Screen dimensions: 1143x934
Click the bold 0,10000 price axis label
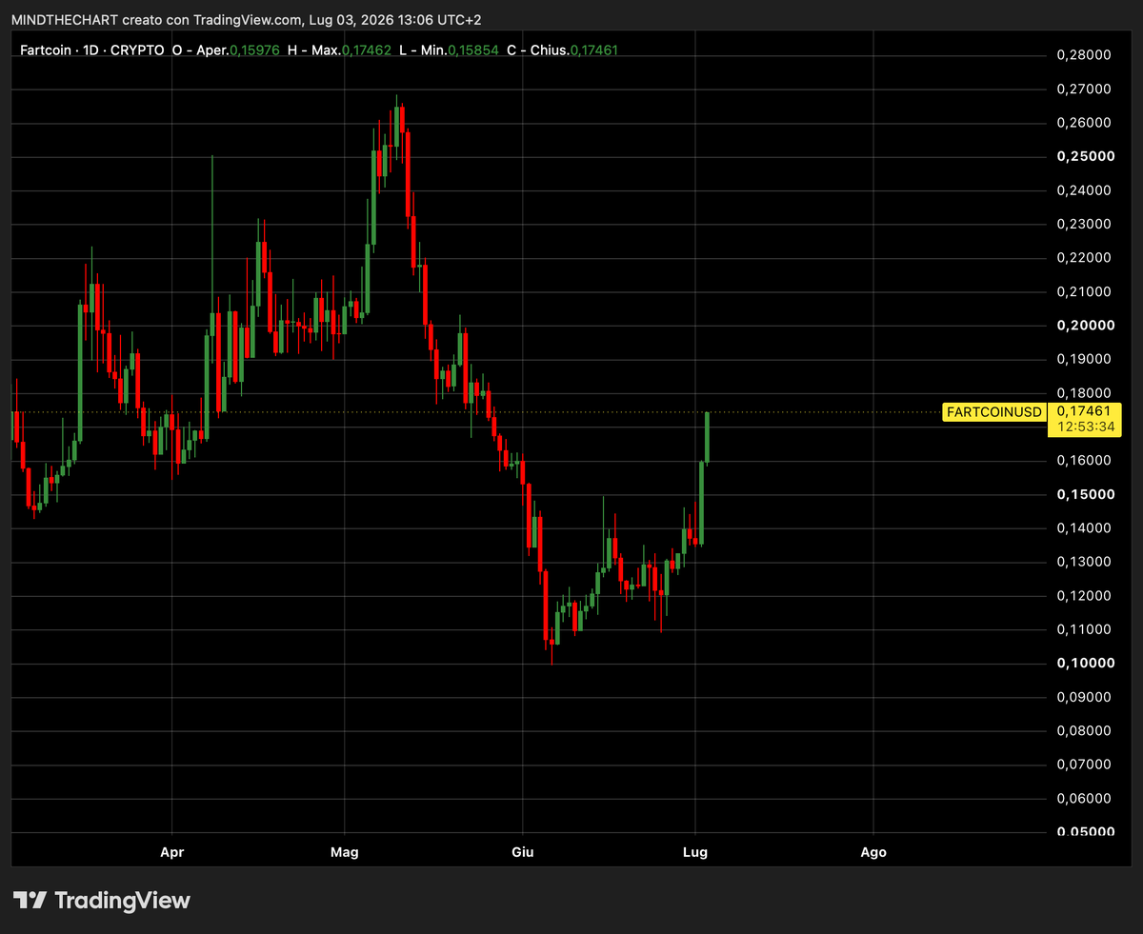click(1084, 663)
